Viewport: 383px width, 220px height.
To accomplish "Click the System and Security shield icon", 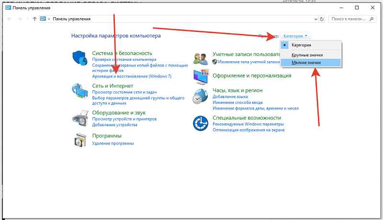I will click(x=80, y=58).
